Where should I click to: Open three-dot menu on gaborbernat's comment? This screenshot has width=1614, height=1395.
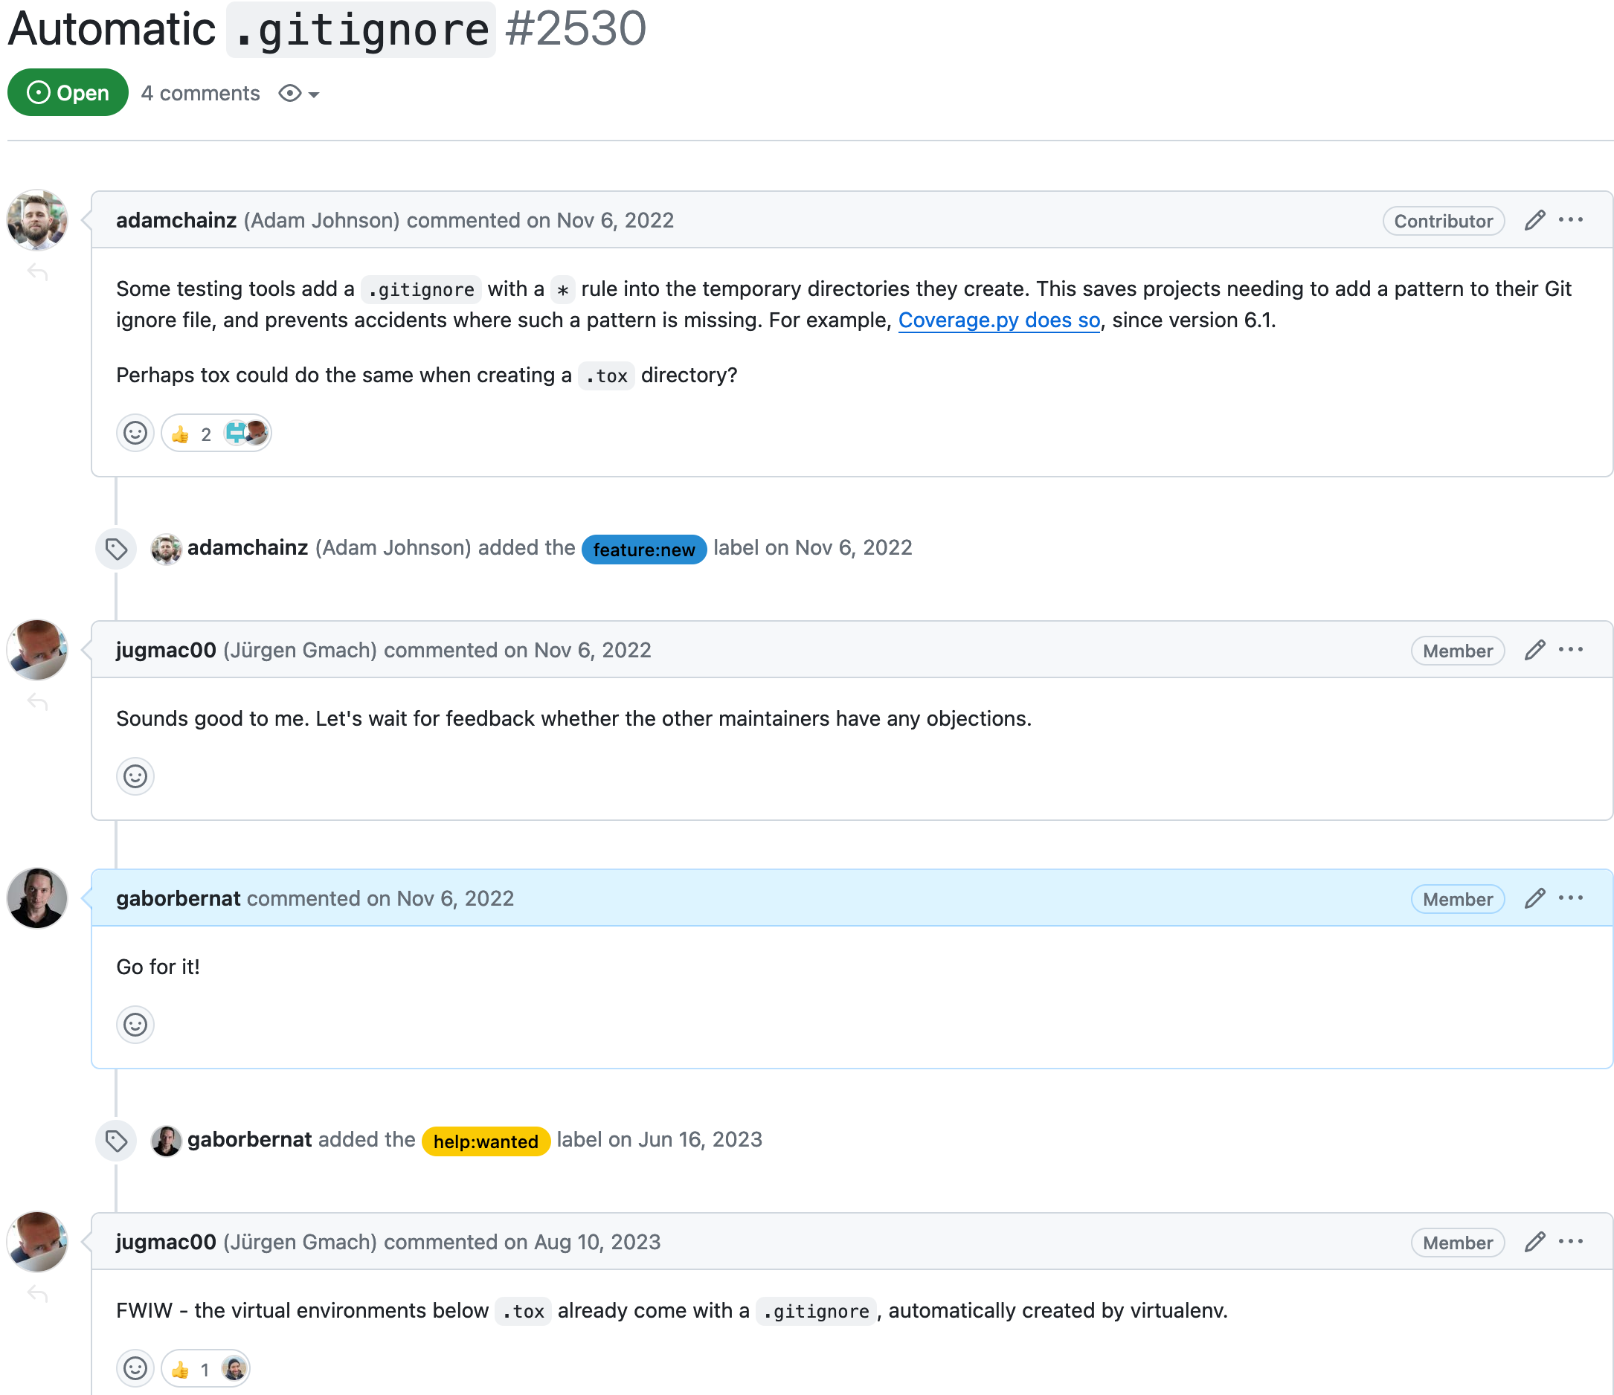(x=1570, y=899)
